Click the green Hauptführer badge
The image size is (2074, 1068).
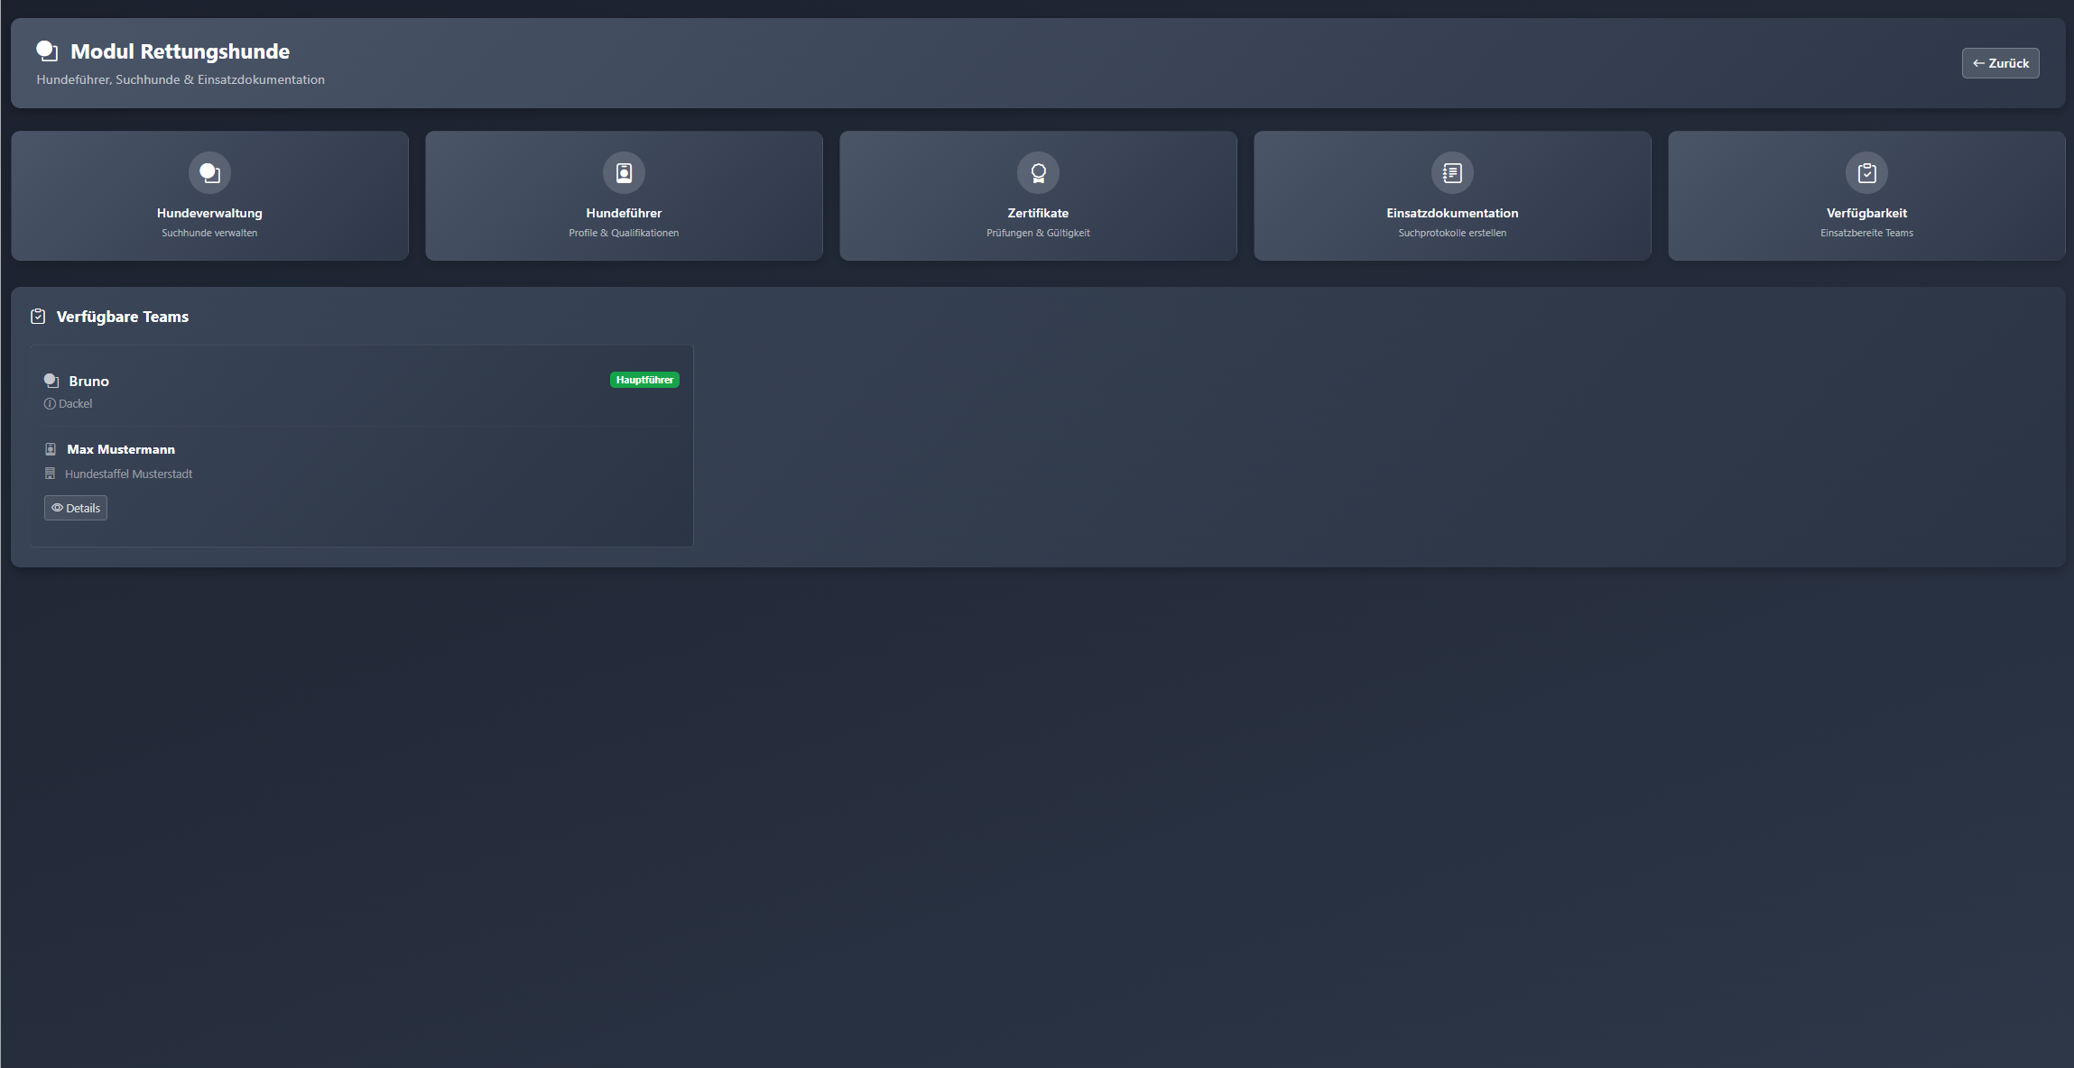tap(644, 380)
